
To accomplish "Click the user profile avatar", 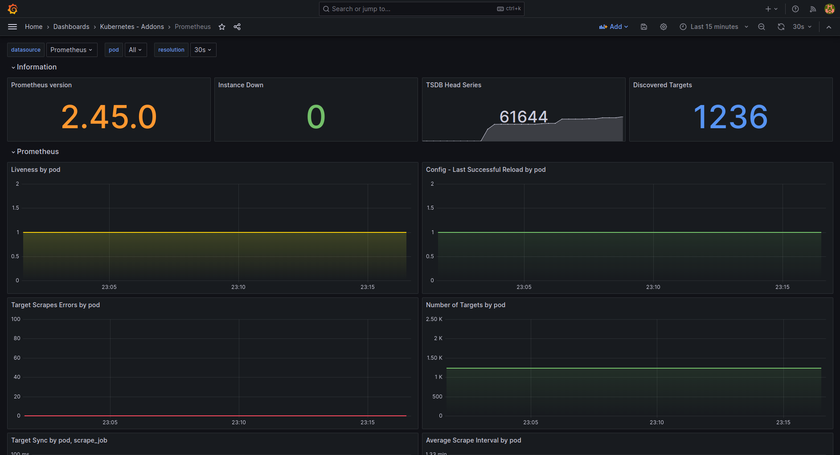I will coord(829,9).
